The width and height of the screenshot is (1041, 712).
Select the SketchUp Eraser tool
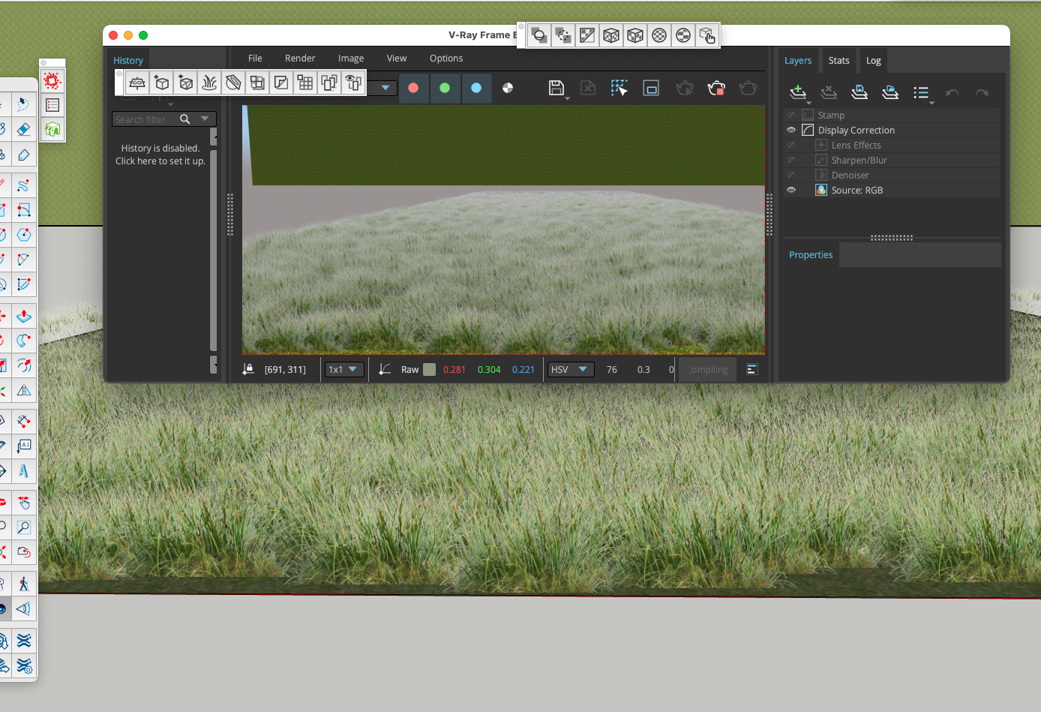(x=24, y=130)
